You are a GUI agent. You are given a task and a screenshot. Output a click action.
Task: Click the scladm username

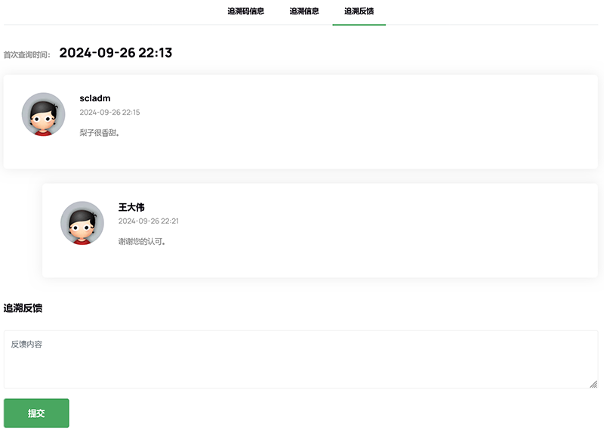coord(95,98)
